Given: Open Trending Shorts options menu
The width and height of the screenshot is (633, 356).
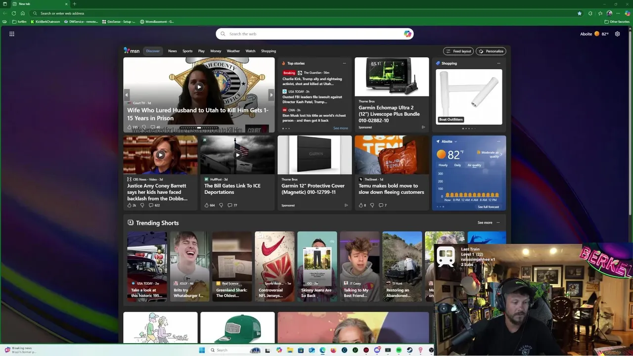Looking at the screenshot, I should (498, 222).
